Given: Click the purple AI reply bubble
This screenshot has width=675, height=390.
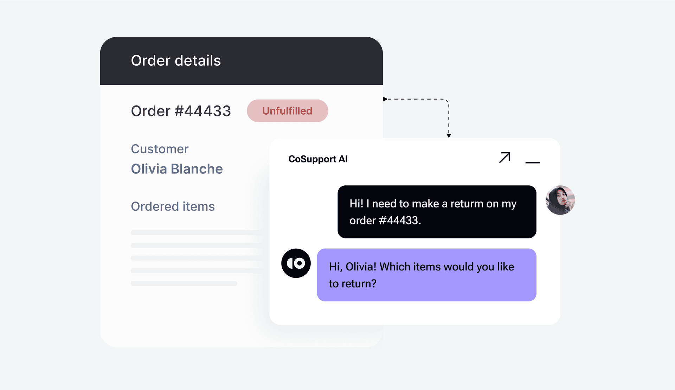Looking at the screenshot, I should [x=426, y=275].
